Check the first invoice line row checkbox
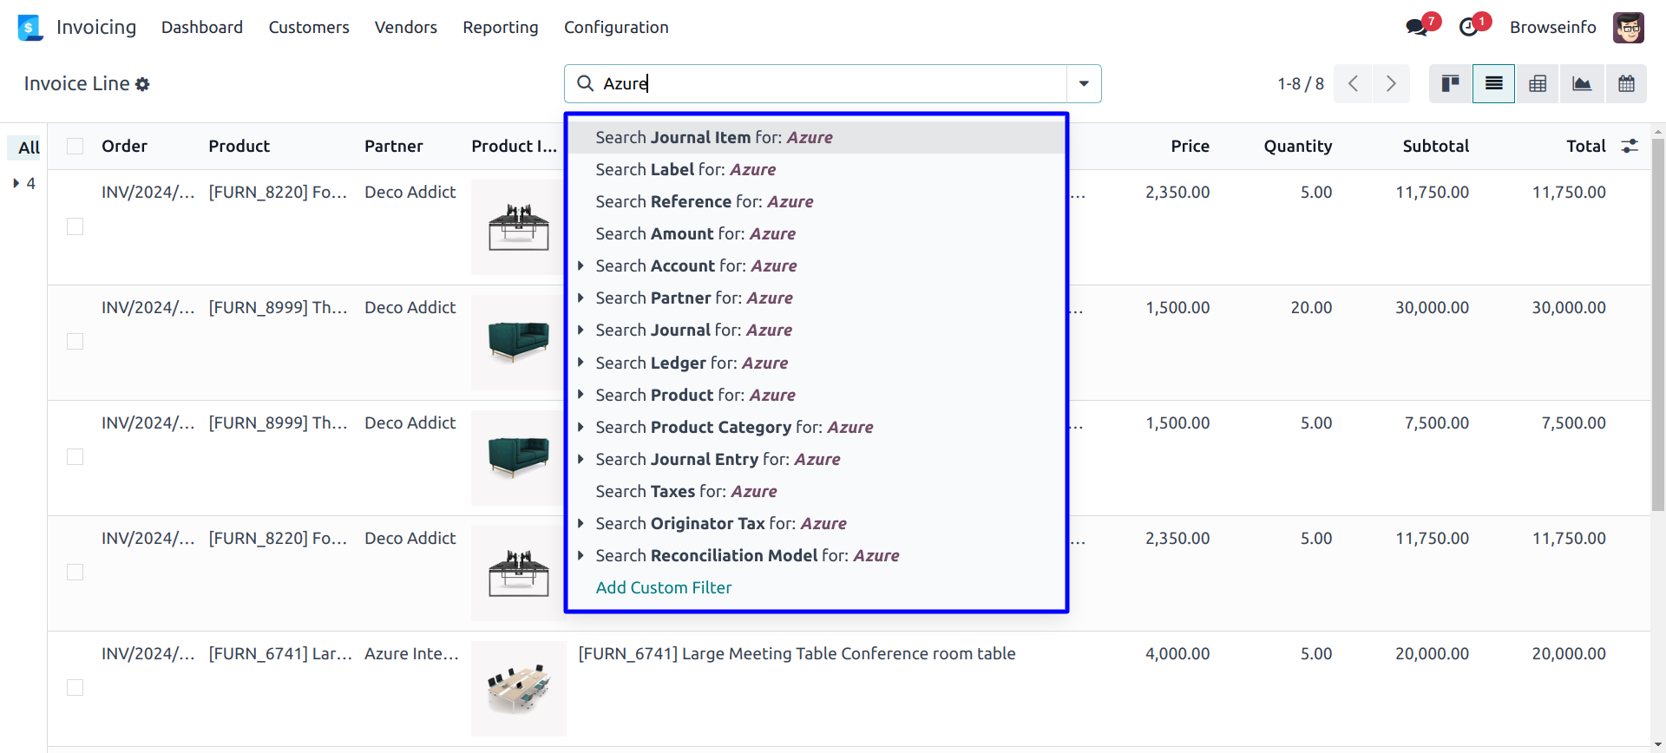This screenshot has width=1666, height=753. (x=75, y=226)
